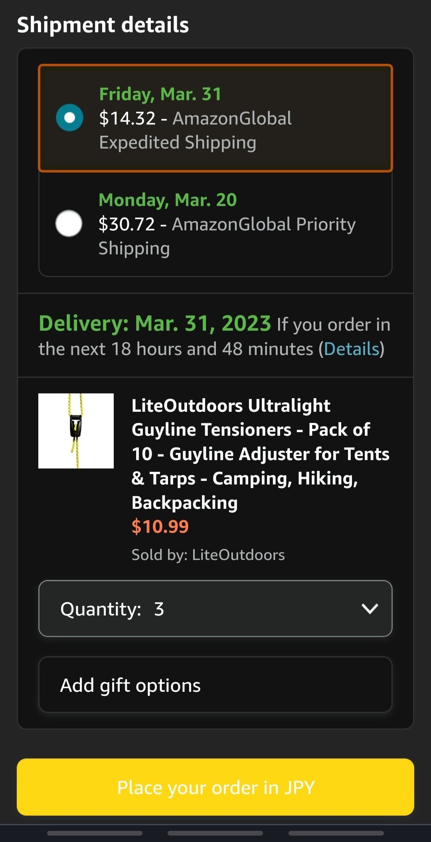The width and height of the screenshot is (431, 842).
Task: Tap the $14.32 expedited shipping price
Action: point(127,118)
